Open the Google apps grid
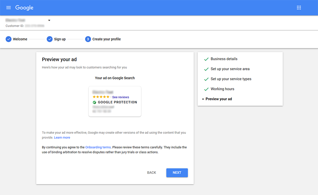Screen dimensions: 318x195 click(299, 8)
